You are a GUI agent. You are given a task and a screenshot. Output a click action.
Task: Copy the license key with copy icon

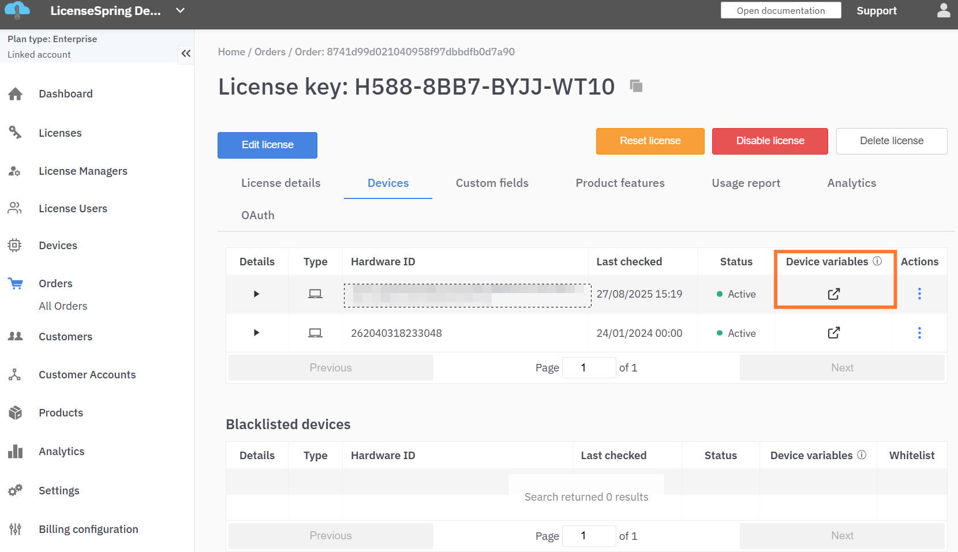(x=636, y=86)
